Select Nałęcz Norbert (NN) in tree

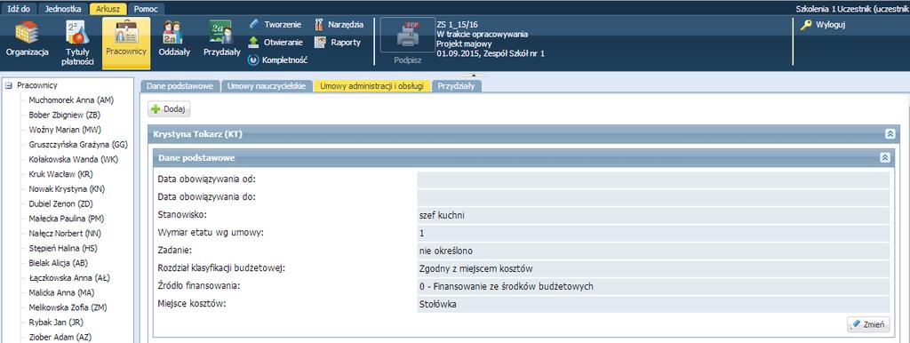click(x=64, y=234)
